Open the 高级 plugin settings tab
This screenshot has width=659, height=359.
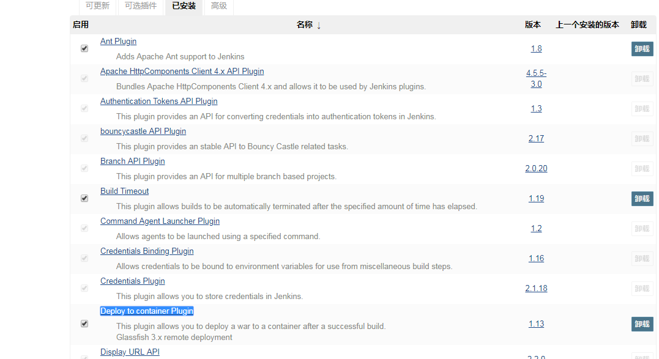218,6
